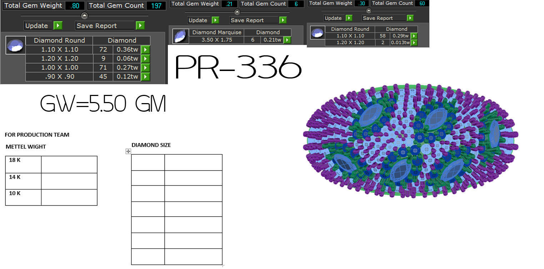Click Update button in right gem panel
The width and height of the screenshot is (544, 269).
[333, 18]
